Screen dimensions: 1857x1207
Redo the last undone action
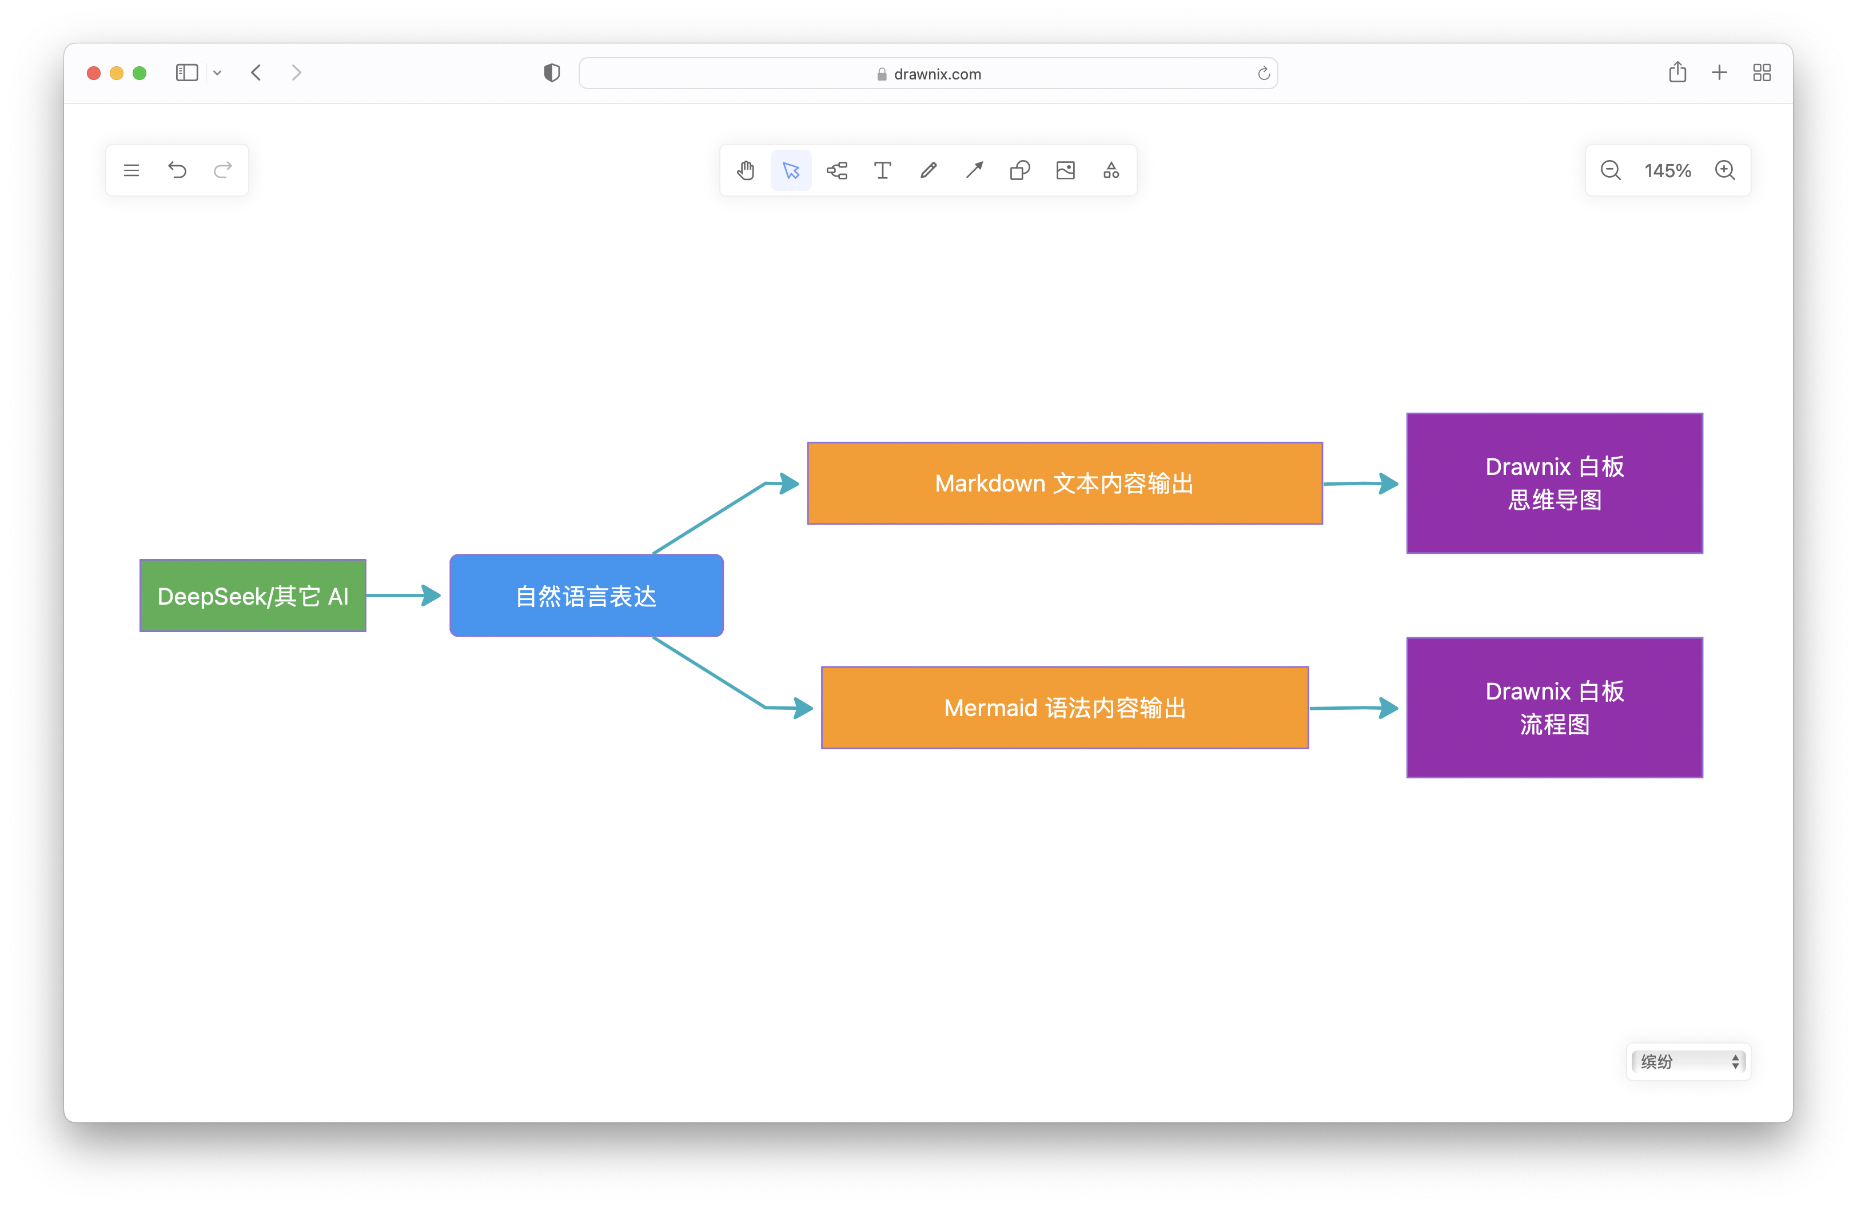223,170
